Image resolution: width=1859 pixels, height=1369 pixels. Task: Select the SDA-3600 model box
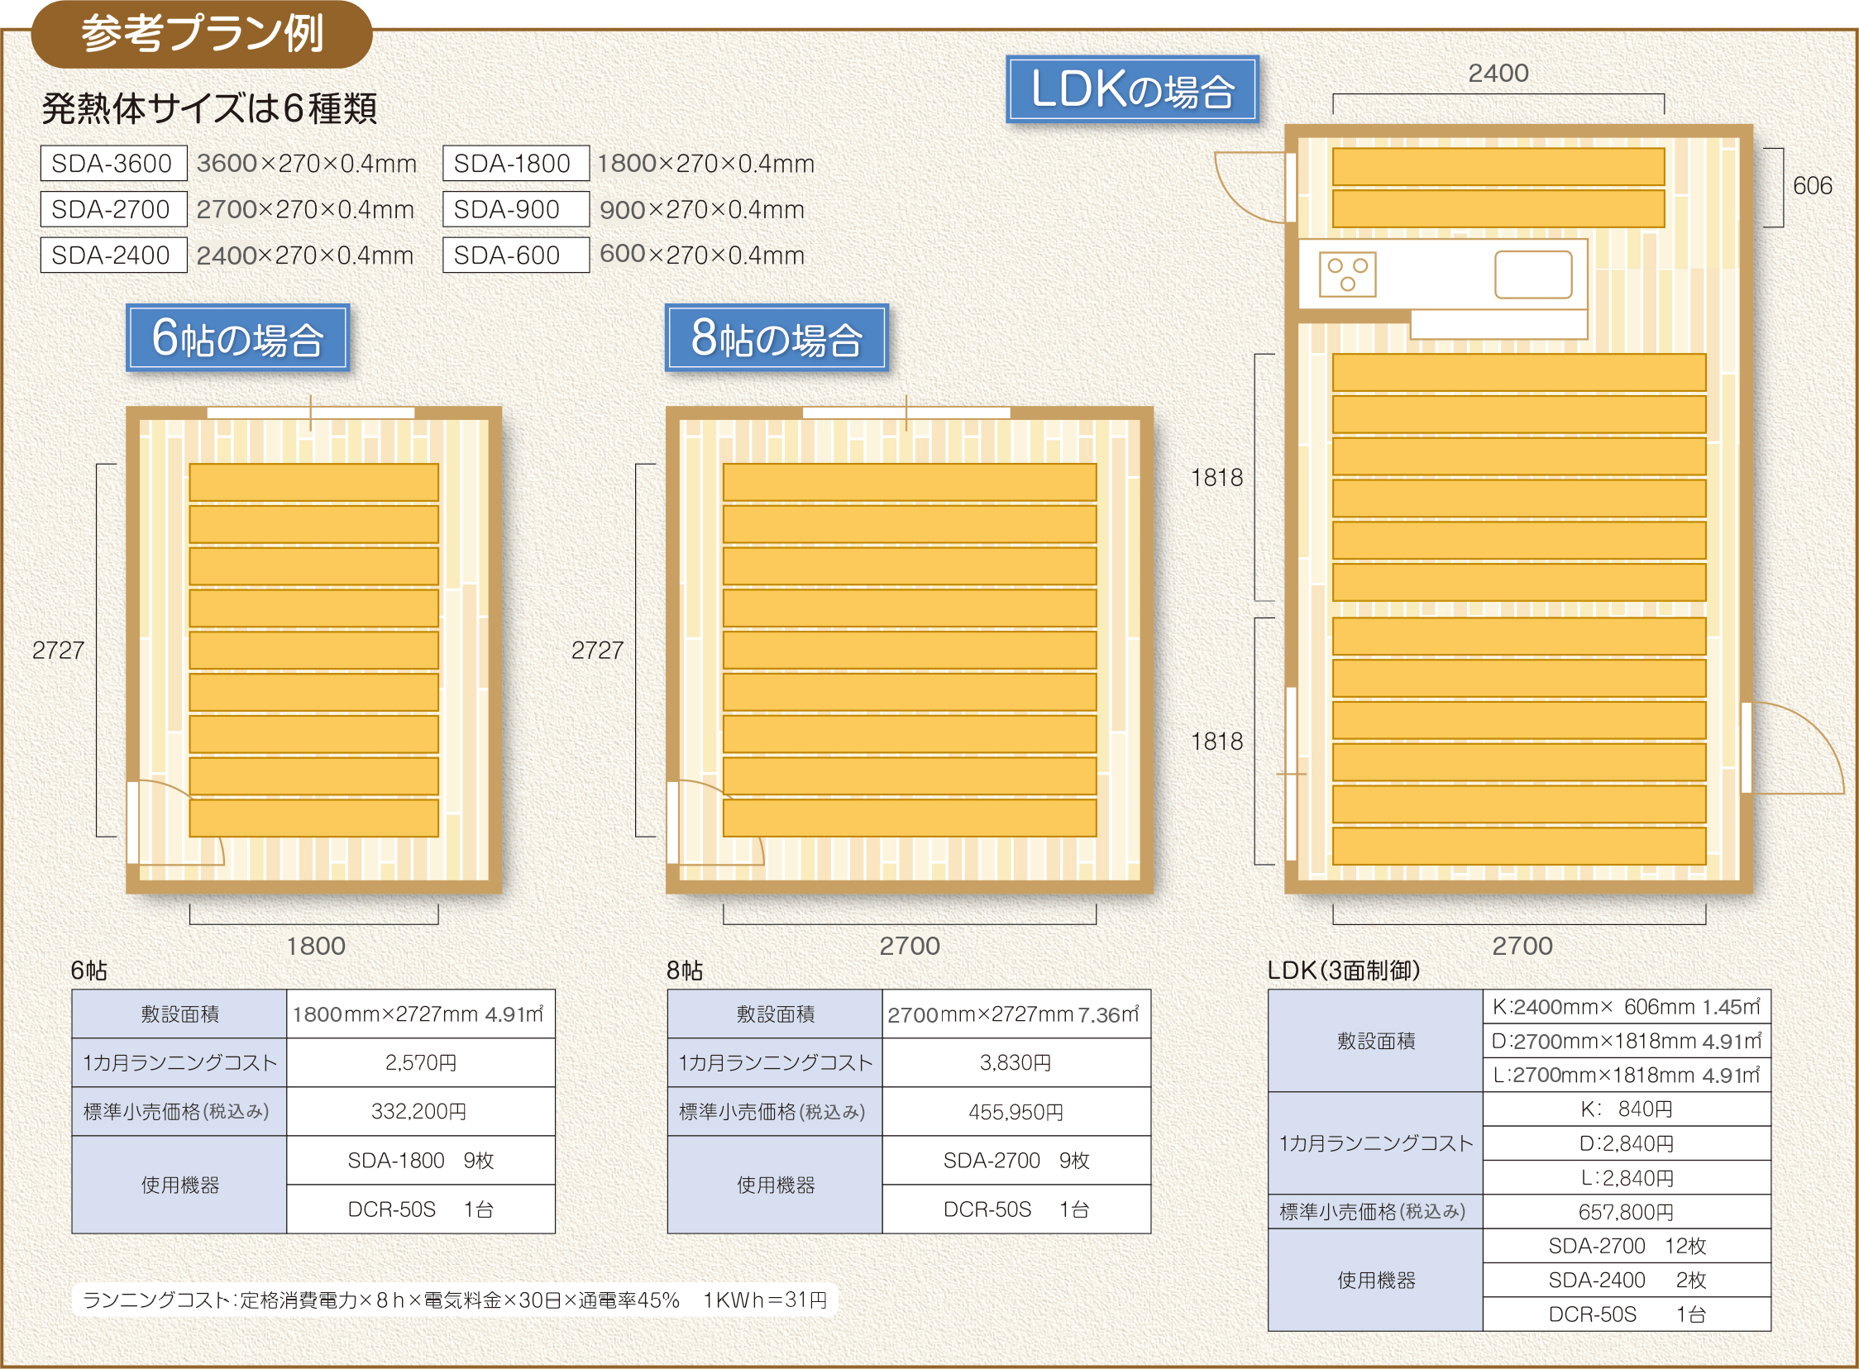tap(113, 163)
